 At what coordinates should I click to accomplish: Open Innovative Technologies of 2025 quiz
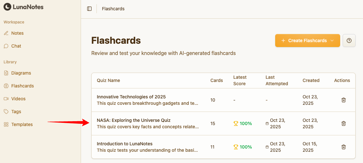point(131,97)
